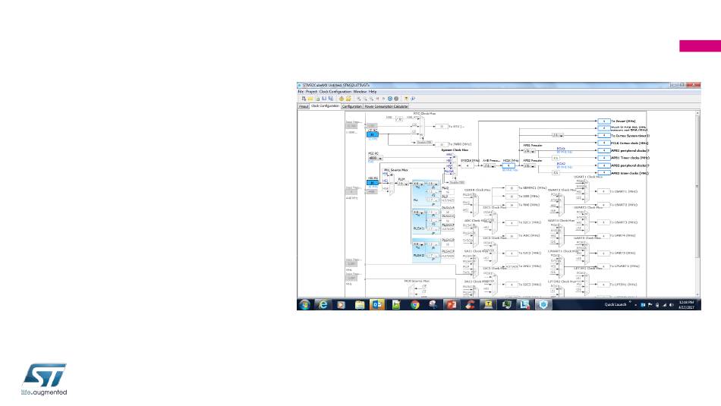Click the Save Project toolbar icon
The width and height of the screenshot is (721, 406).
[x=324, y=99]
